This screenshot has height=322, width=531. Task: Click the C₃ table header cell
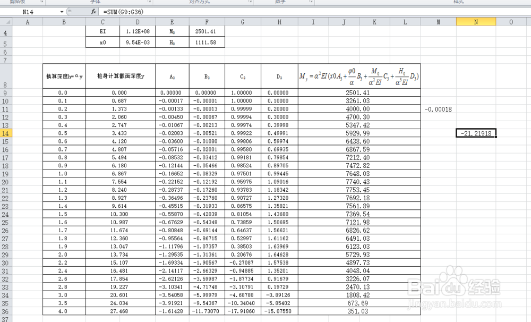243,77
